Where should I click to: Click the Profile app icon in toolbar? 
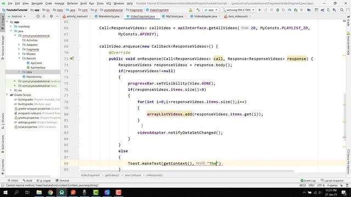click(290, 10)
